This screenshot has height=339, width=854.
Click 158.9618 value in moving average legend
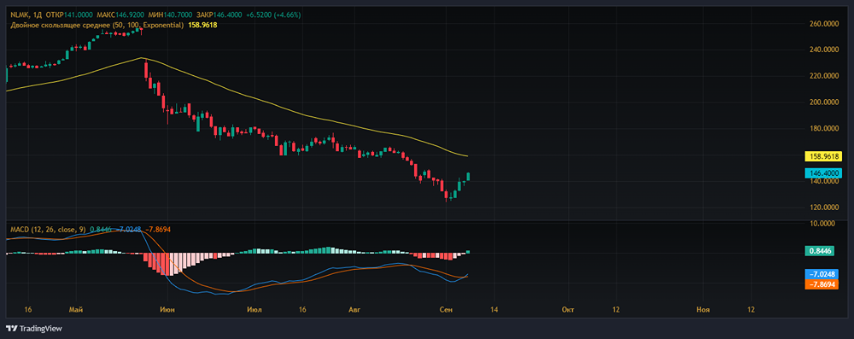tap(202, 25)
